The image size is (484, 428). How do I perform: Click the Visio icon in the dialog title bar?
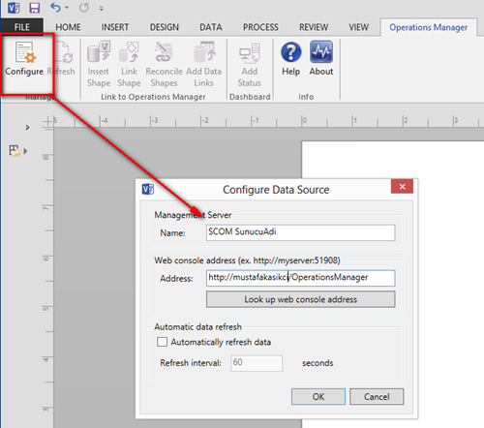pos(148,189)
